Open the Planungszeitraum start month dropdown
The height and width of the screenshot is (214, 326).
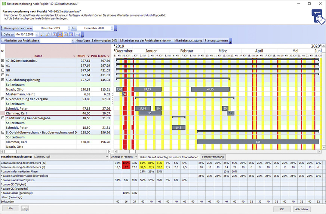point(69,28)
